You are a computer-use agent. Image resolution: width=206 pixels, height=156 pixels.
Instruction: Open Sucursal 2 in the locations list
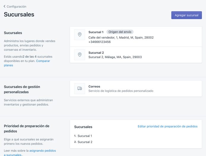pos(96,53)
